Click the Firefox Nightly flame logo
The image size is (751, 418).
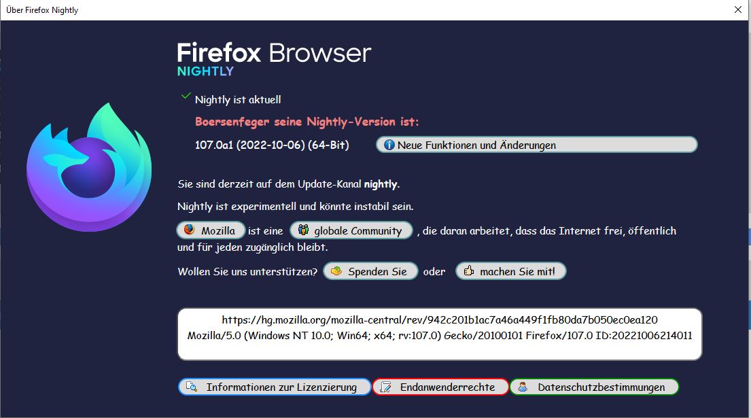pos(89,167)
